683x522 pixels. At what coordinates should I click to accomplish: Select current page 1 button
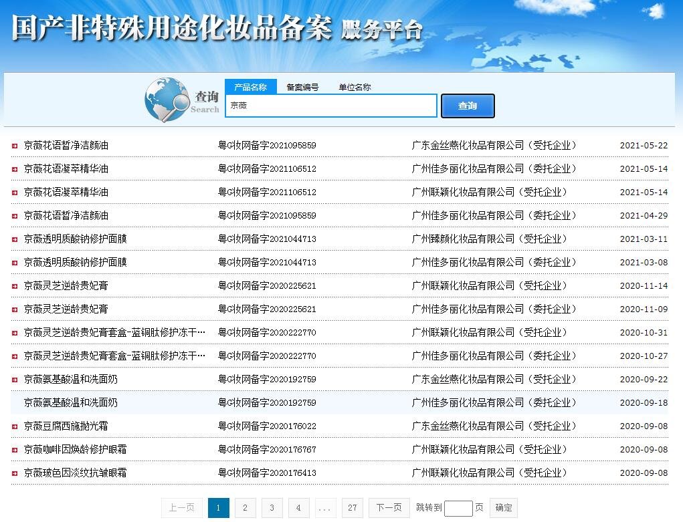(x=219, y=508)
